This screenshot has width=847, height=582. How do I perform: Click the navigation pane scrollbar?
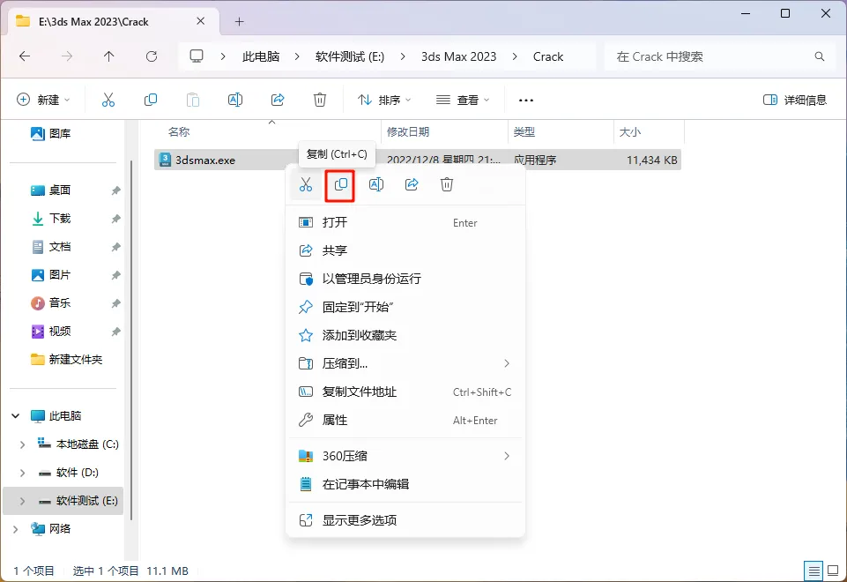tap(131, 340)
